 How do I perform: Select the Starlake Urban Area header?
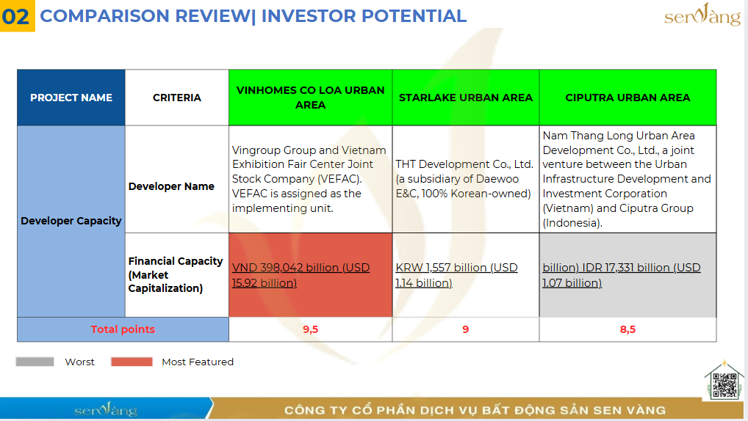[466, 98]
